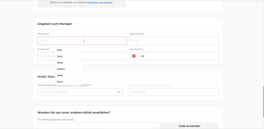Click the Angaben zum Manager heading

pyautogui.click(x=55, y=24)
